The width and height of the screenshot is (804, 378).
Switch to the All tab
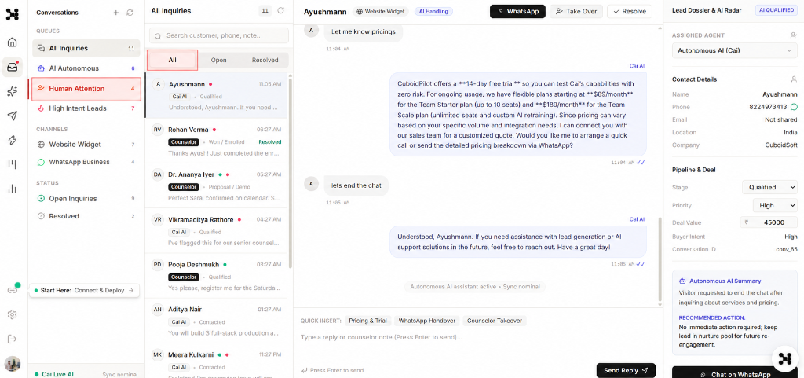pos(172,60)
